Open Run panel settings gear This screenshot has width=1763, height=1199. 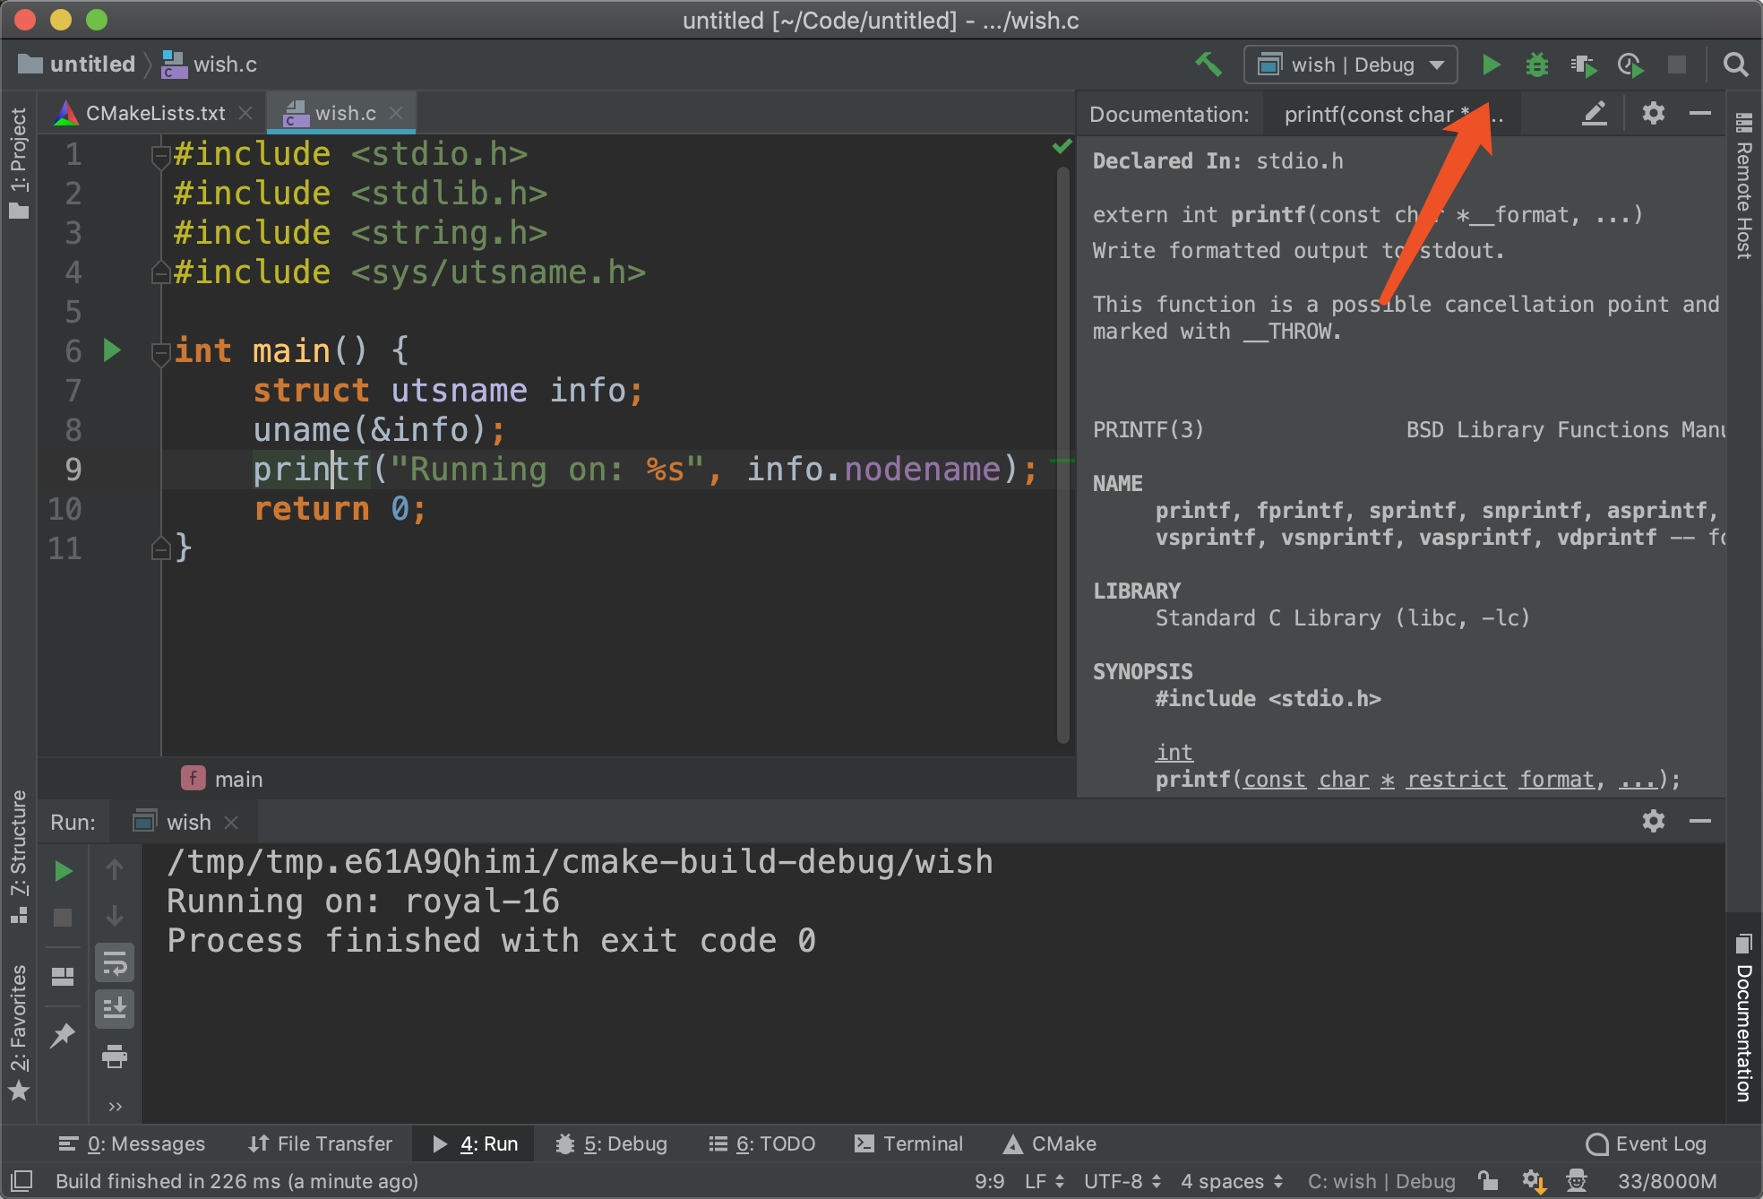1653,821
